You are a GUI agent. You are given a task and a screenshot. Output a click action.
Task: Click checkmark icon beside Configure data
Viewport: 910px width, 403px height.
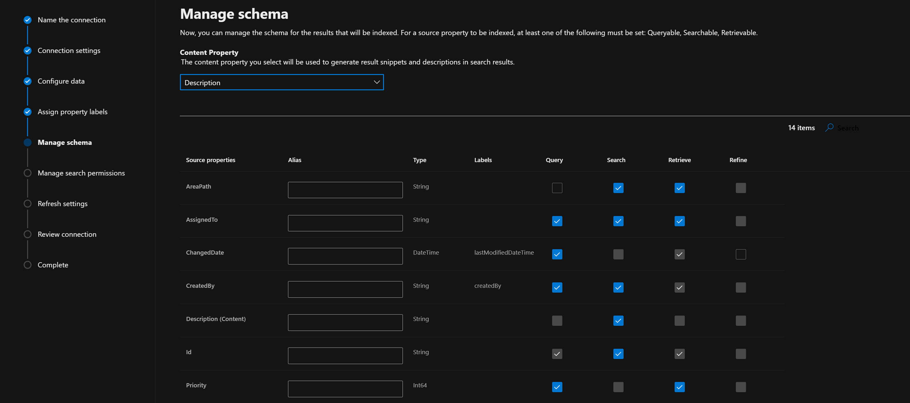(x=27, y=81)
